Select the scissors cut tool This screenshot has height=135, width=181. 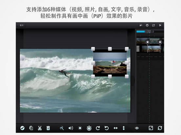pos(40,128)
